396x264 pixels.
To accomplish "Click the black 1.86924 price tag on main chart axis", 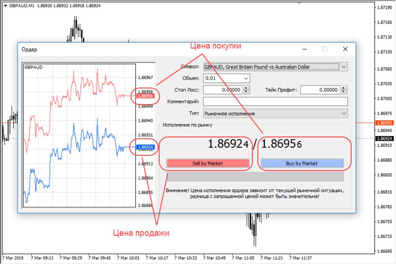I will coord(385,139).
